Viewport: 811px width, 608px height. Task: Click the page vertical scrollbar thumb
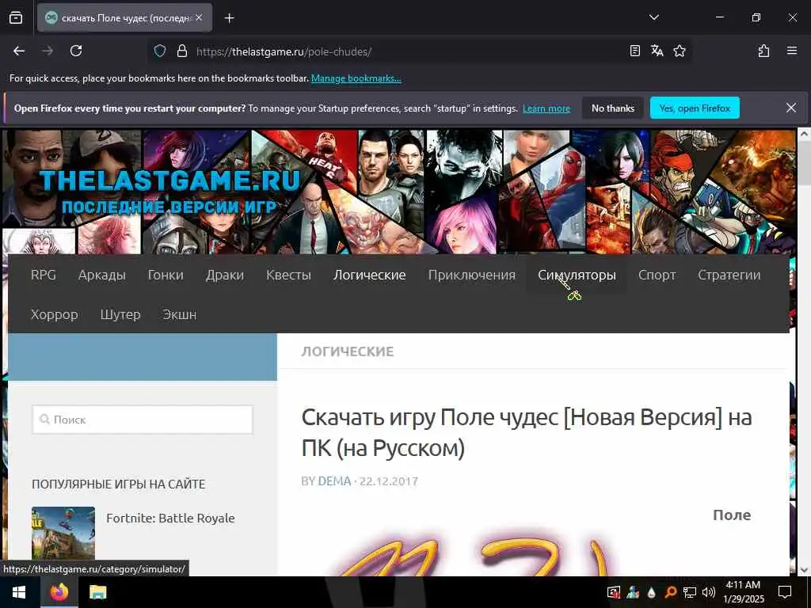point(804,162)
